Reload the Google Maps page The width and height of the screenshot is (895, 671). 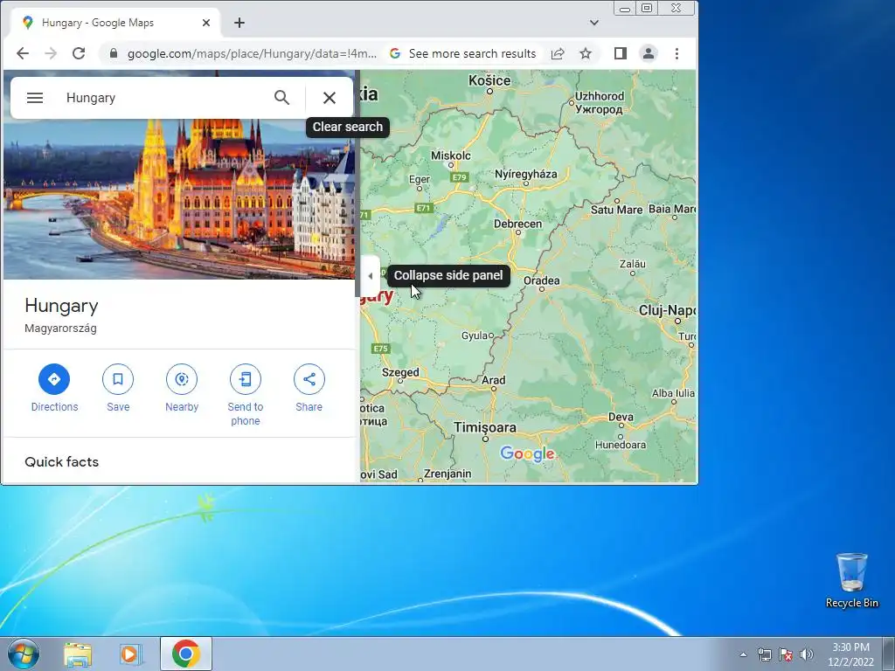(79, 53)
